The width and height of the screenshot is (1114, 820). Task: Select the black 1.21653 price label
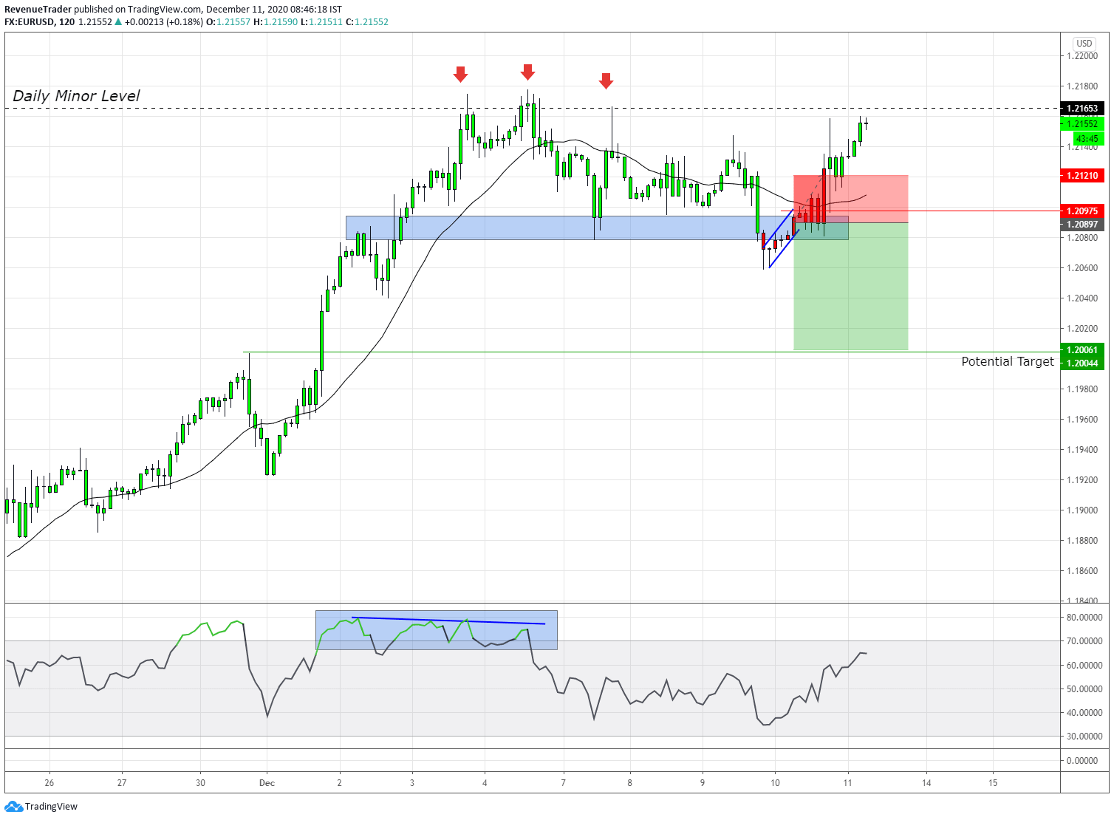tap(1082, 109)
